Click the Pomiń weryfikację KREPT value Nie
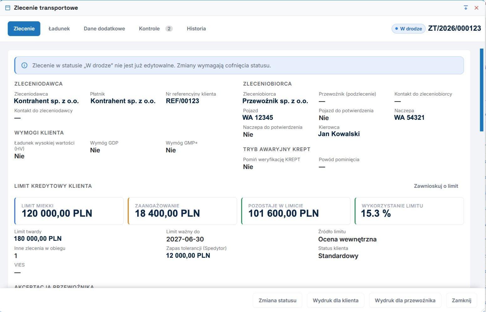The width and height of the screenshot is (486, 312). click(x=248, y=167)
